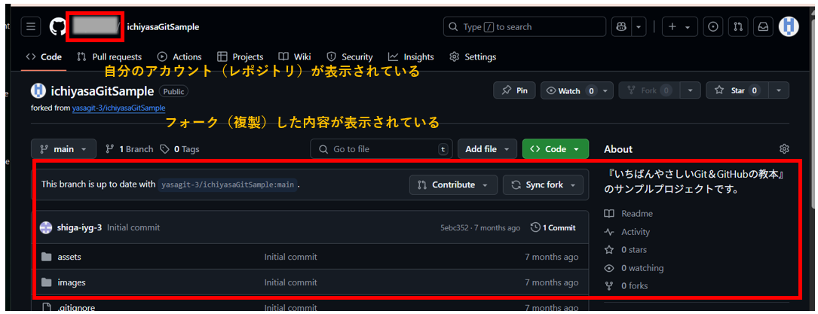
Task: Open the user profile avatar menu
Action: (x=789, y=26)
